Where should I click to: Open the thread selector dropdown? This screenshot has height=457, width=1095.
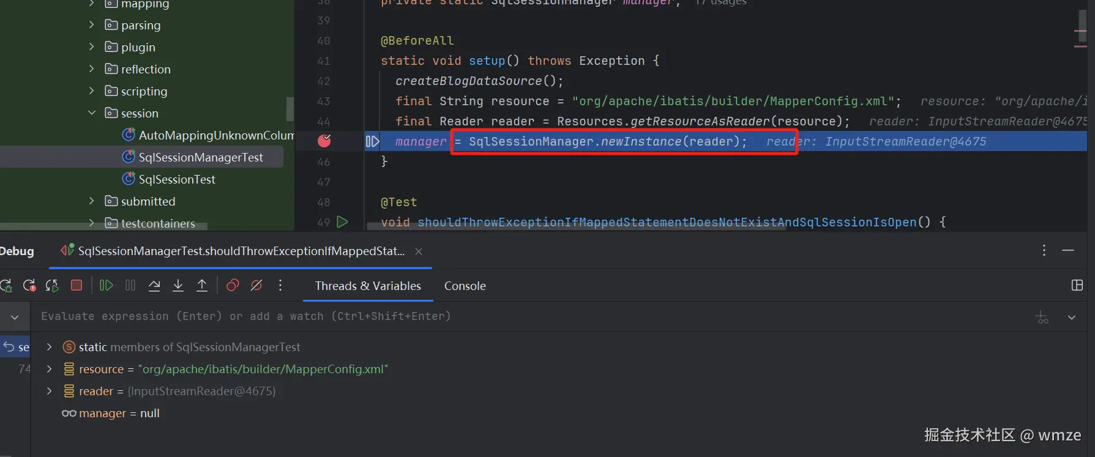tap(15, 317)
